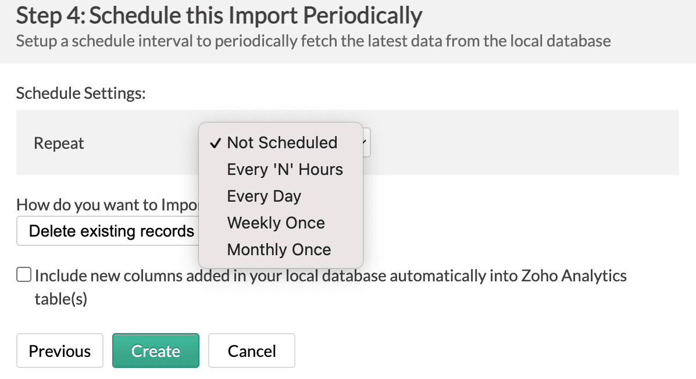Enable the include new columns checkbox
This screenshot has height=379, width=696.
[x=23, y=274]
